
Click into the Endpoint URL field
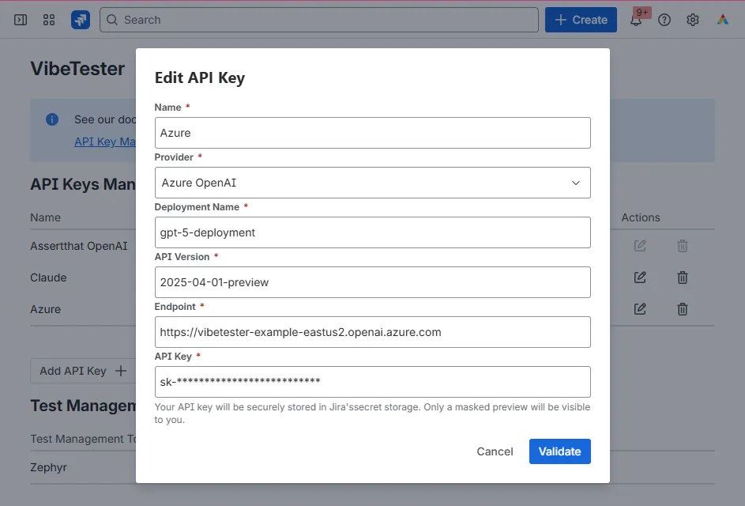tap(373, 332)
